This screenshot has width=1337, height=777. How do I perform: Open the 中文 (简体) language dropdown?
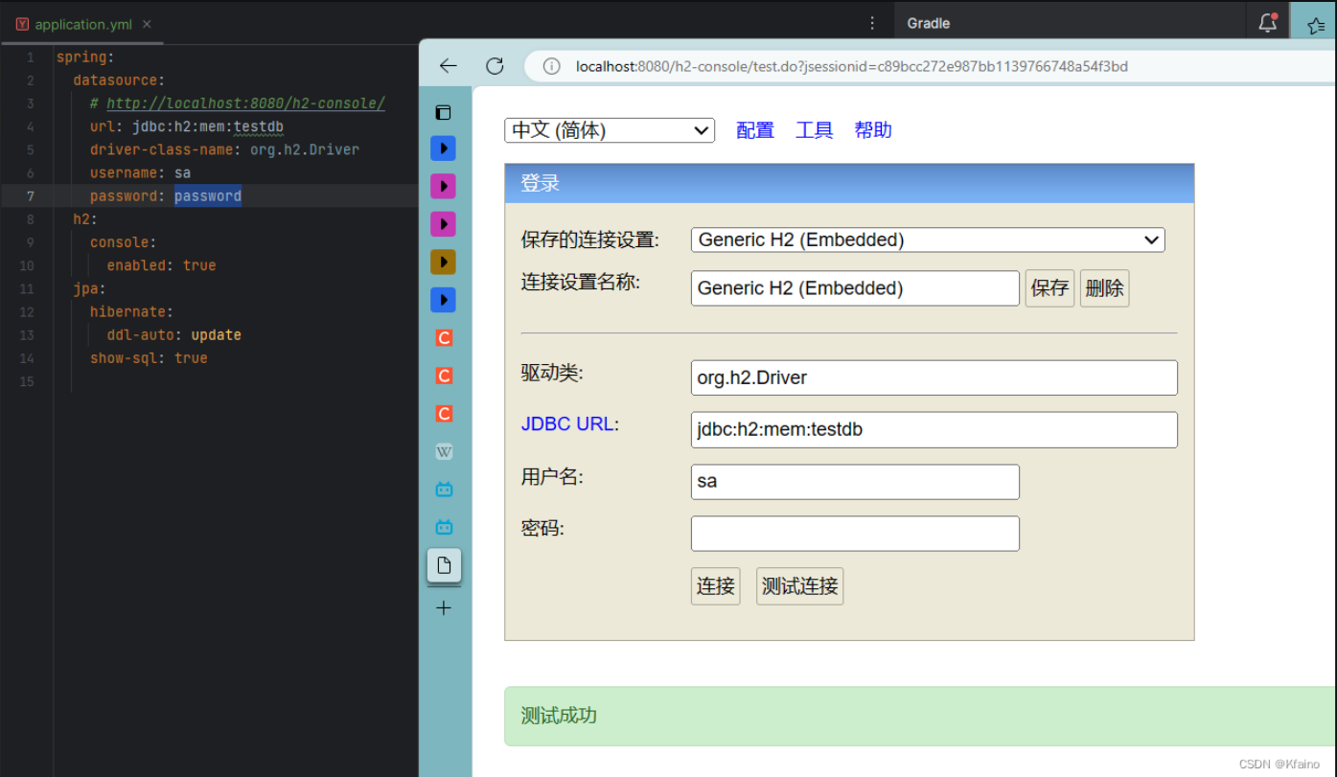(x=610, y=130)
